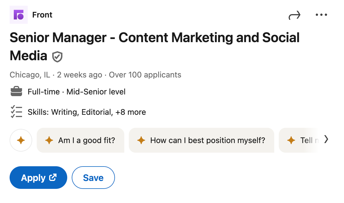The image size is (344, 203).
Task: Click the verified job shield badge
Action: [57, 56]
